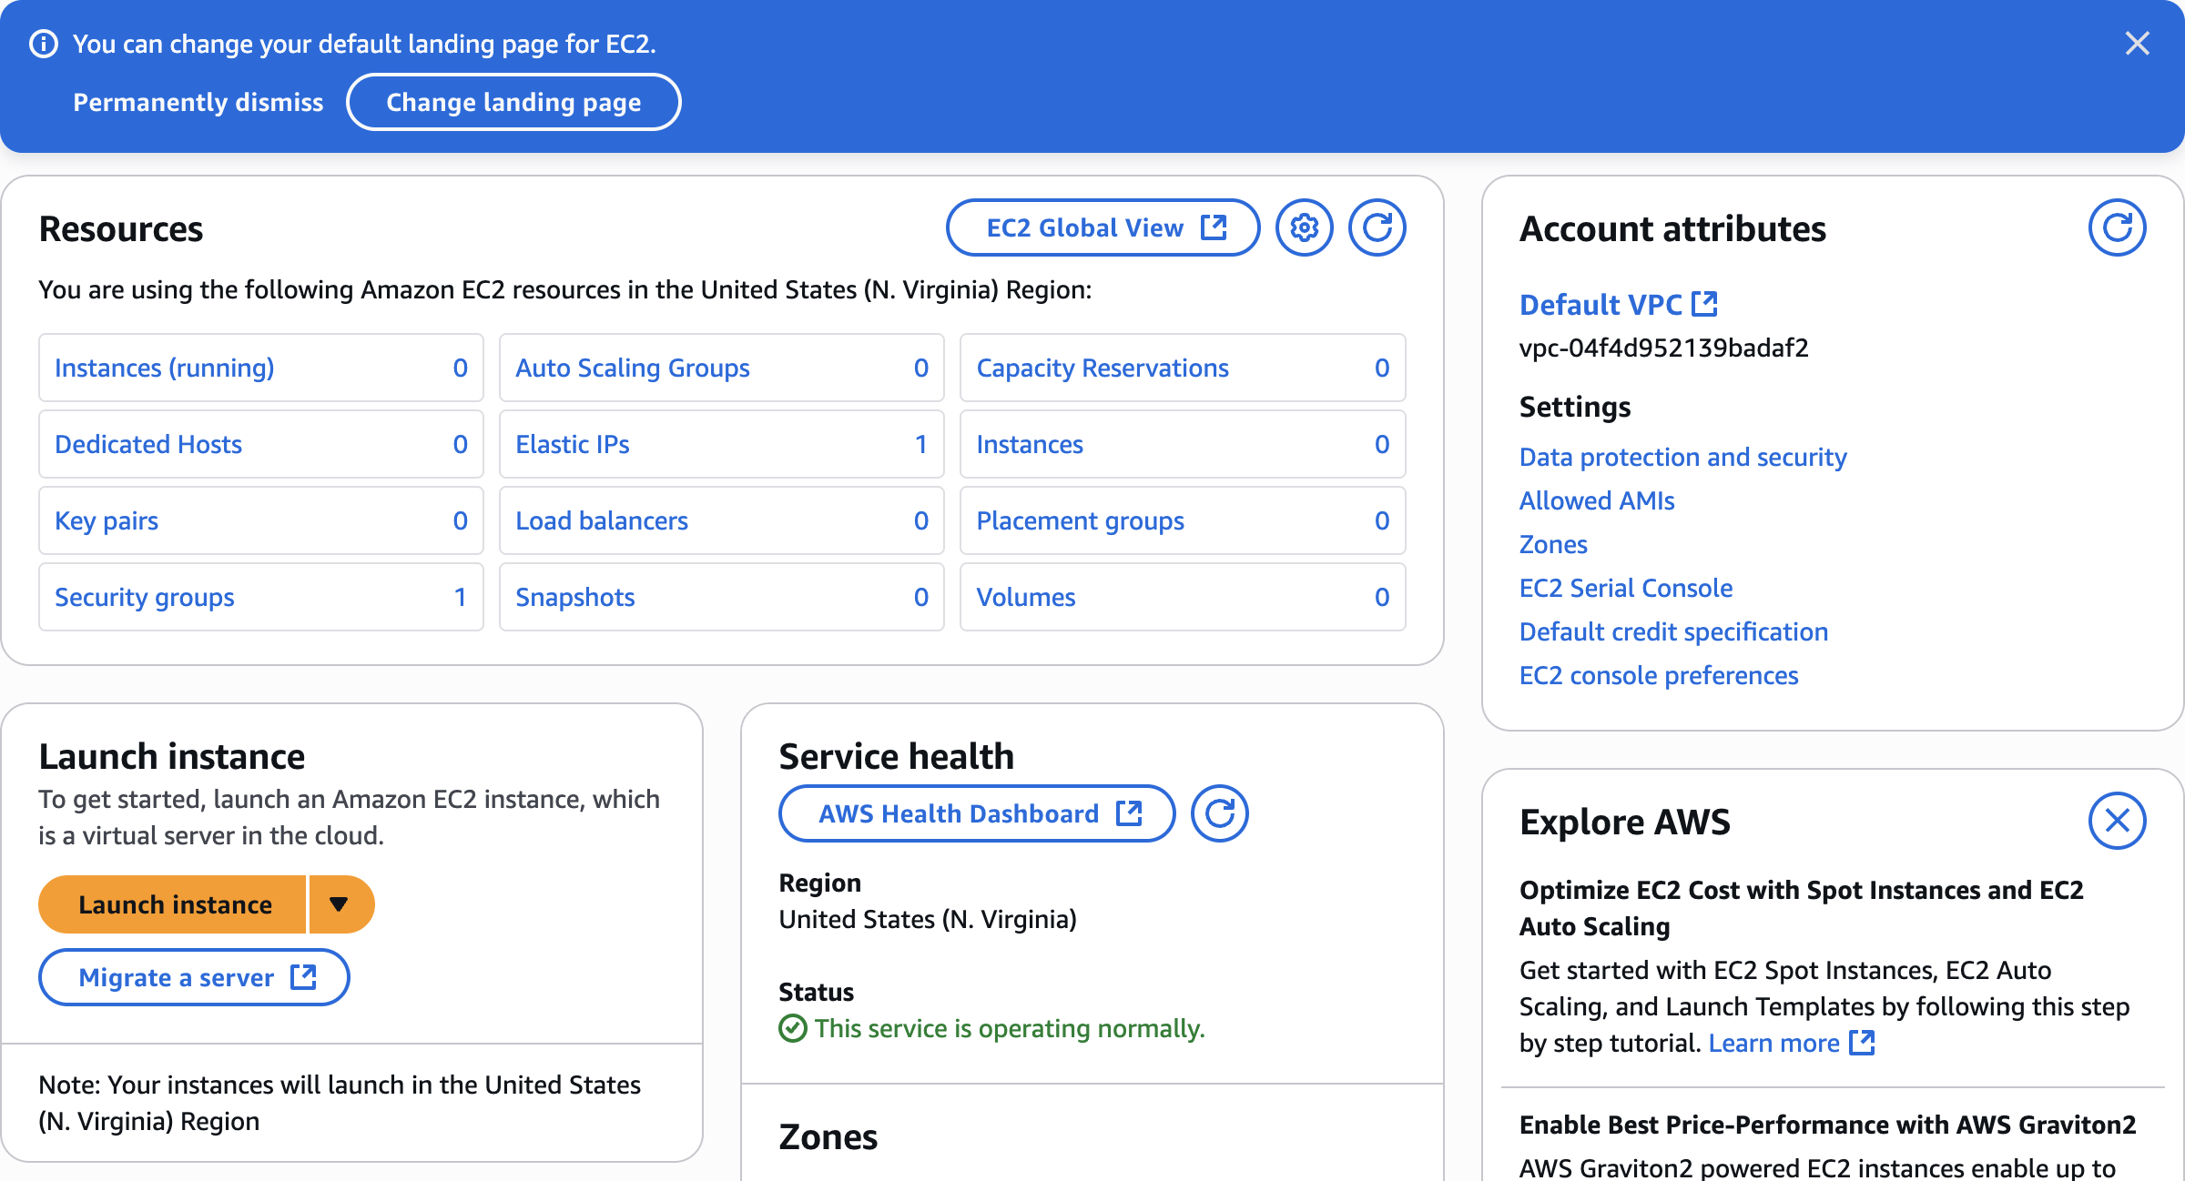Close the landing page info banner
Screen dimensions: 2185x1181
pos(2137,44)
